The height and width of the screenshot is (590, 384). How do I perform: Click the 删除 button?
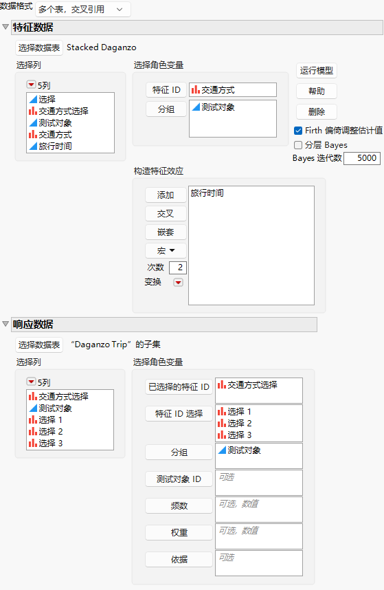[317, 112]
